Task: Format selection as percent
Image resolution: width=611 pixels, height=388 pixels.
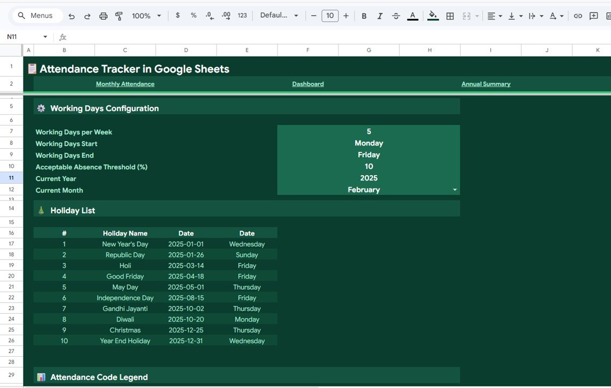Action: [x=193, y=16]
